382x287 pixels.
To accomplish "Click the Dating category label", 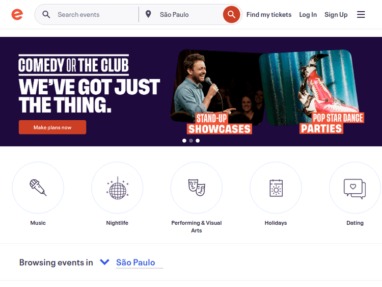I will (354, 223).
